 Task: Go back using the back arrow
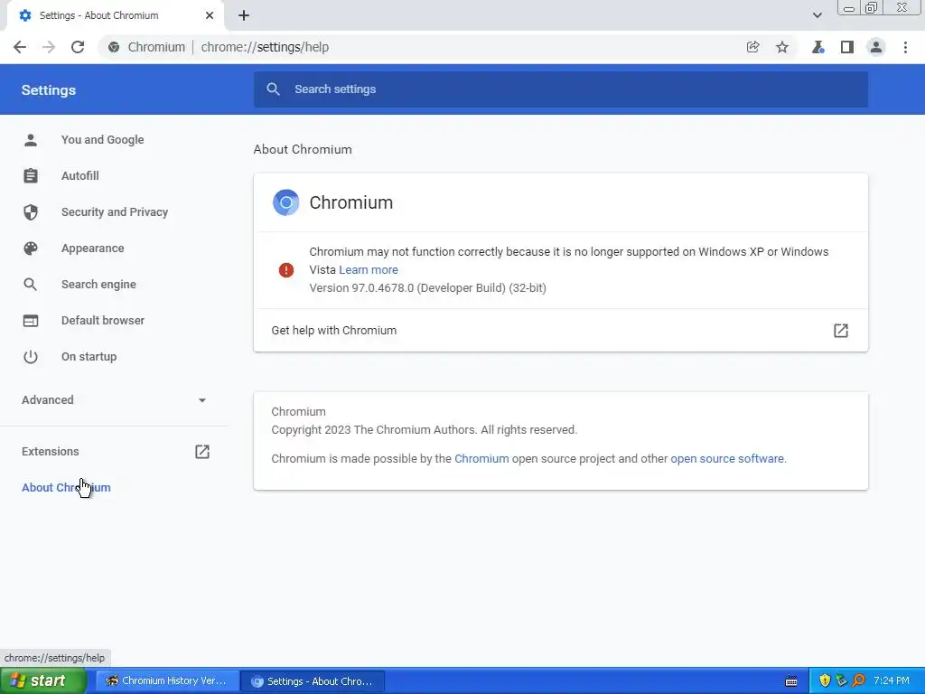coord(20,47)
